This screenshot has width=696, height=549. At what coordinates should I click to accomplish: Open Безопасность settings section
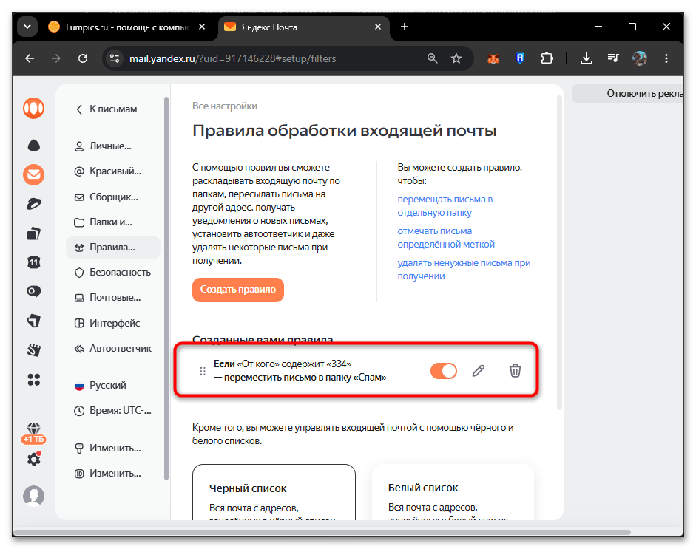[x=113, y=272]
